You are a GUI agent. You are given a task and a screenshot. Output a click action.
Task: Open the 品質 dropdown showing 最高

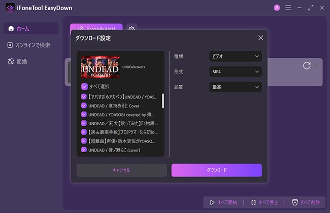point(236,87)
